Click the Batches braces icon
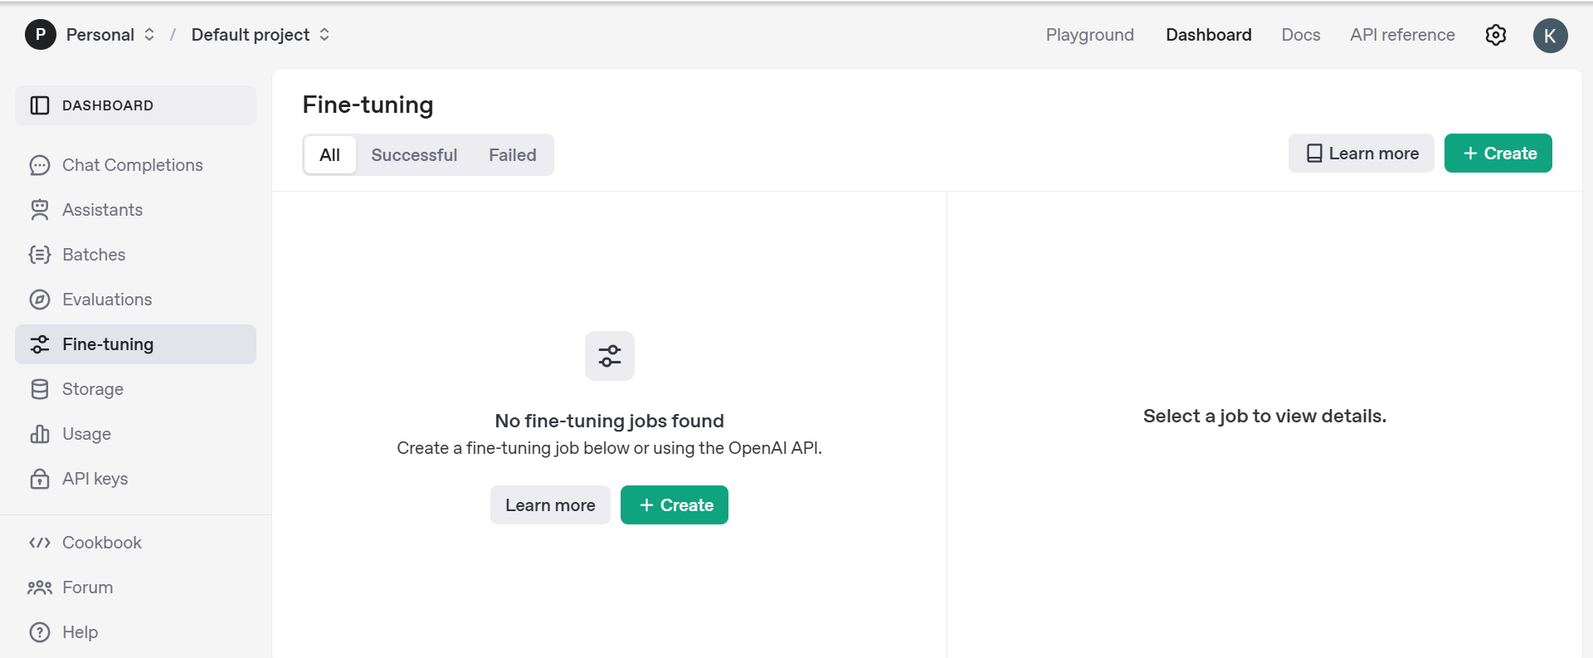Screen dimensions: 1593x658 [39, 255]
